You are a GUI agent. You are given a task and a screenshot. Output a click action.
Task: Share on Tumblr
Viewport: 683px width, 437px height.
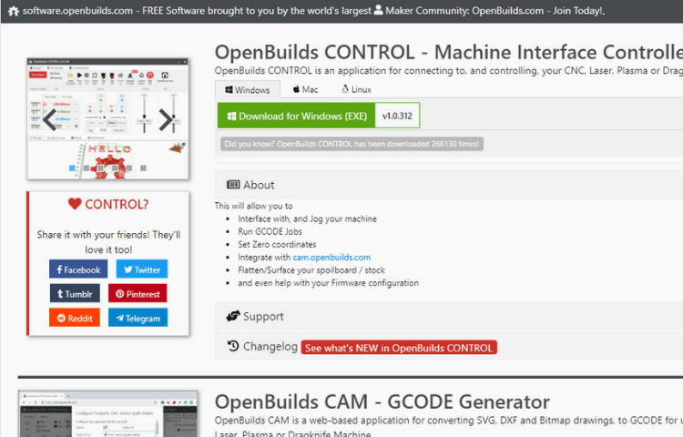click(x=75, y=294)
